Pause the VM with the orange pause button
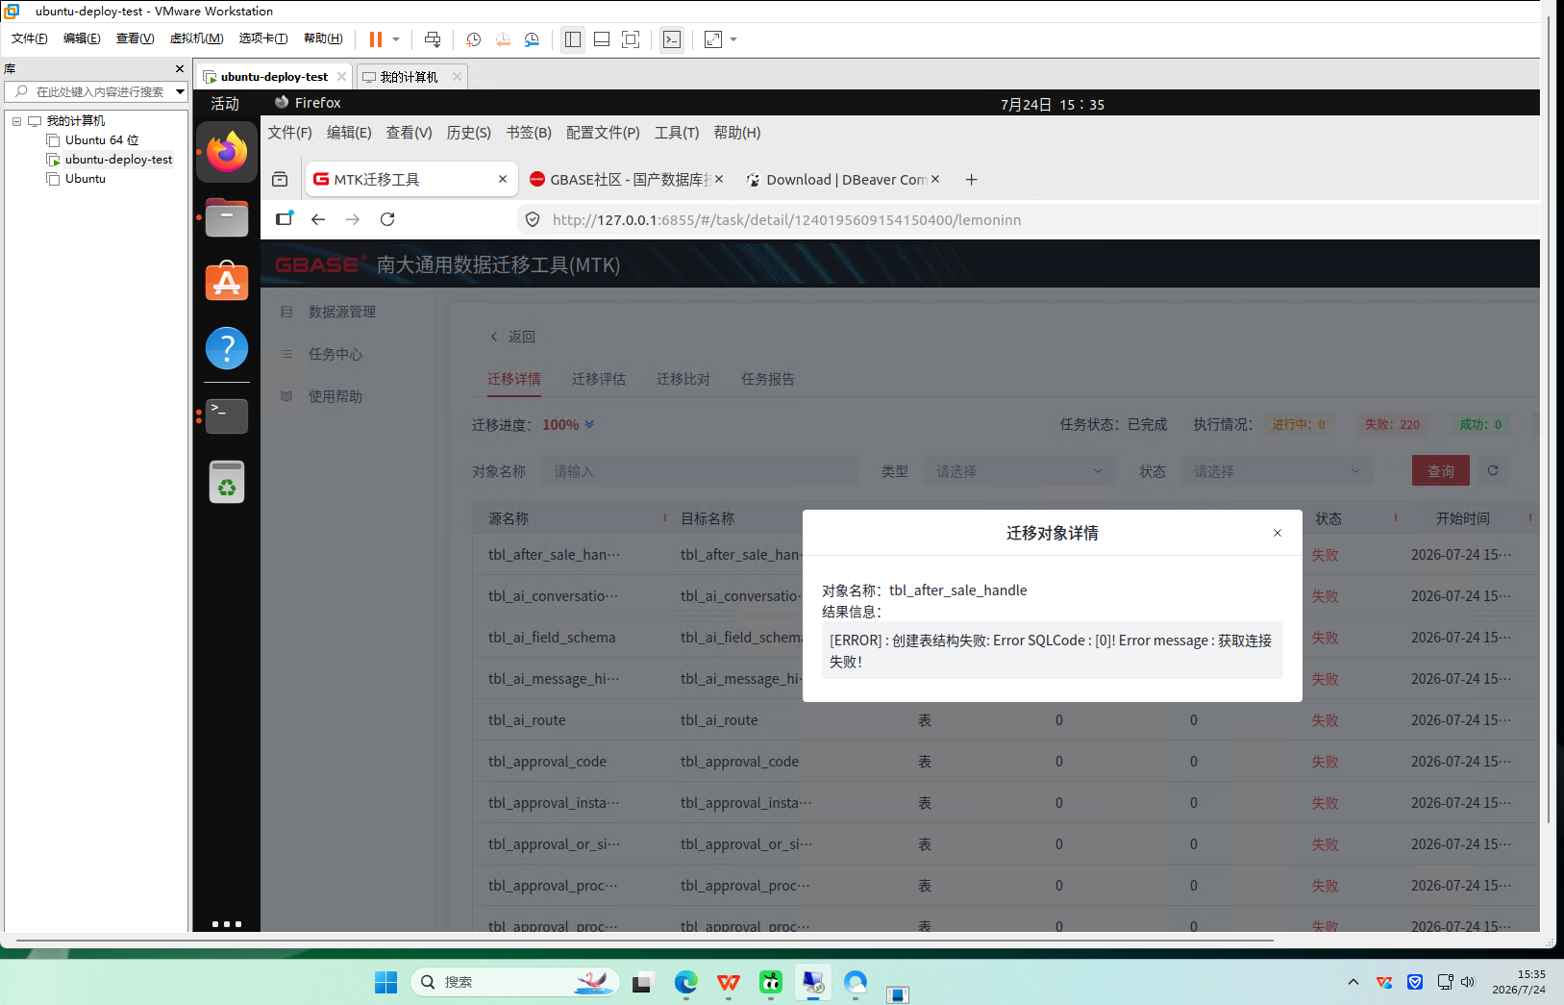 [x=376, y=39]
